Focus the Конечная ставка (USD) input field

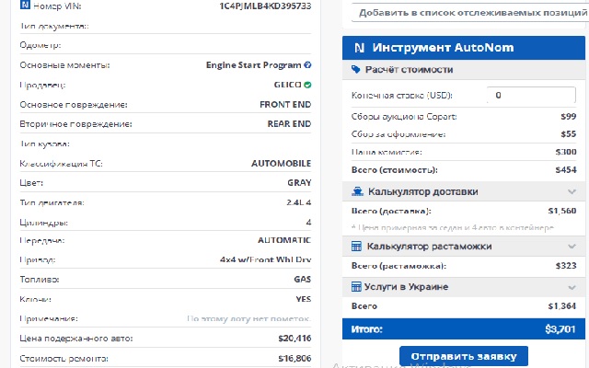pos(531,95)
